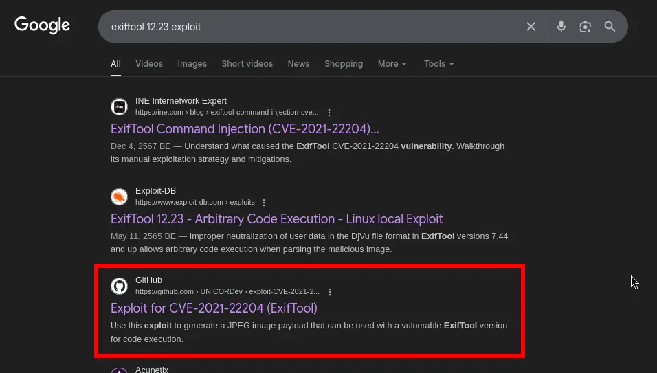The height and width of the screenshot is (373, 657).
Task: Select the Short videos tab
Action: tap(247, 64)
